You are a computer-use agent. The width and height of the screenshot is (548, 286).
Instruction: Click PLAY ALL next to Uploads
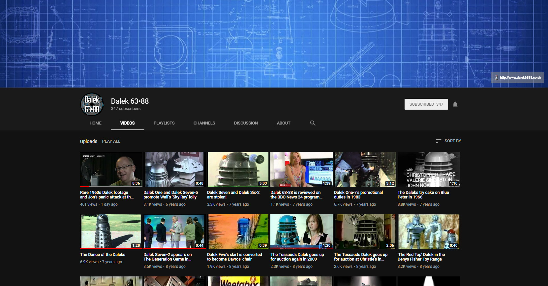111,141
